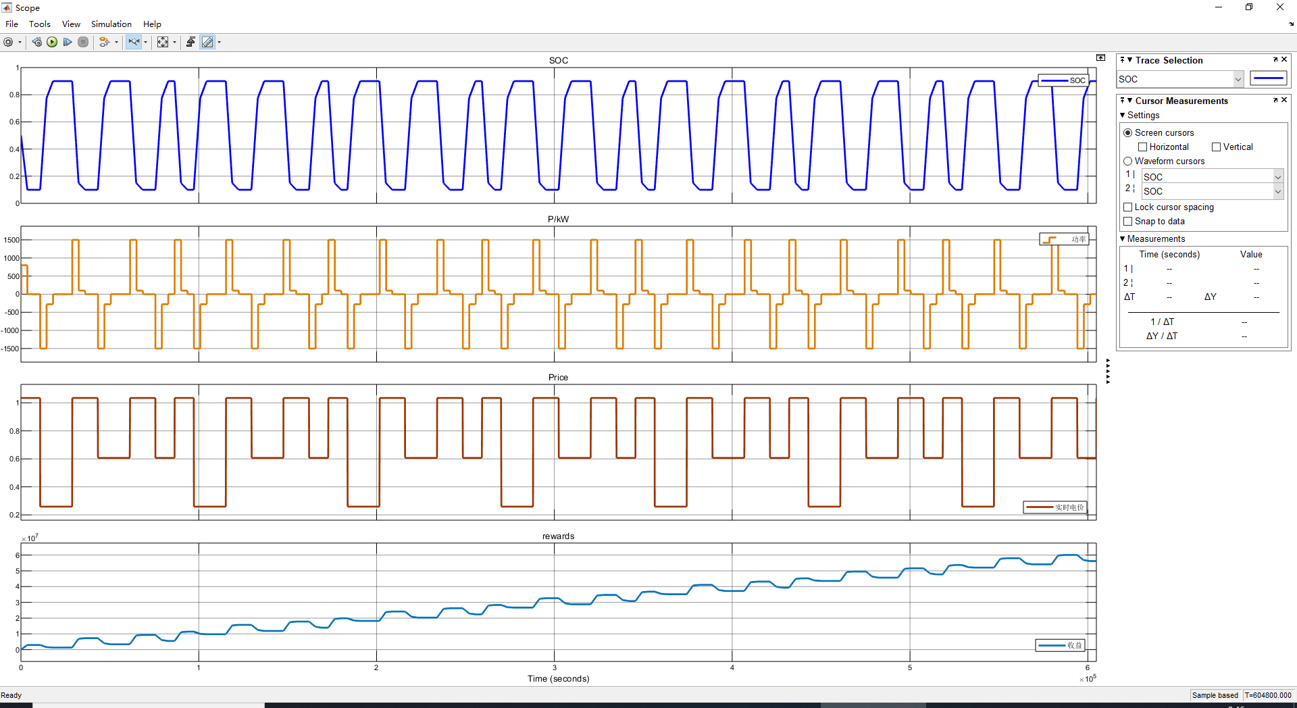This screenshot has width=1297, height=708.
Task: Select the Waveform cursors radio button
Action: click(1127, 161)
